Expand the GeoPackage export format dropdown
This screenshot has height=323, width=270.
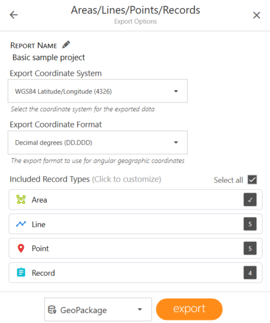tap(98, 310)
